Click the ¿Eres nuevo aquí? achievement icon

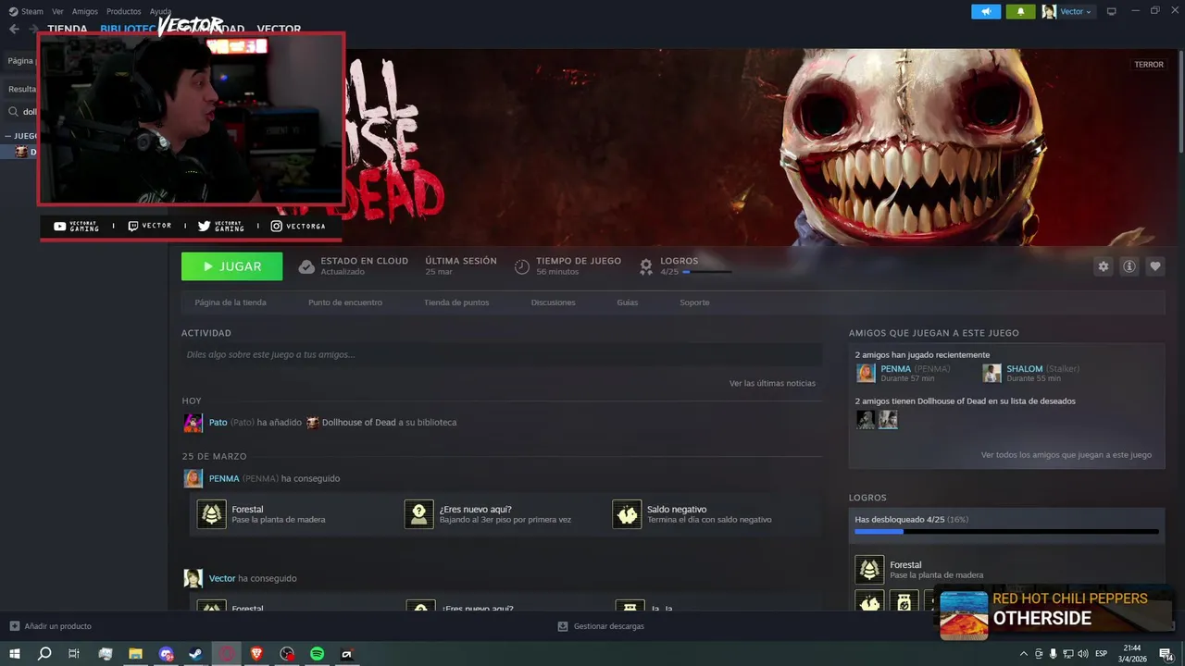[419, 514]
